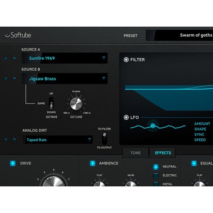Click the AMBIENCE section title
Screen dimensions: 213x213
[109, 163]
